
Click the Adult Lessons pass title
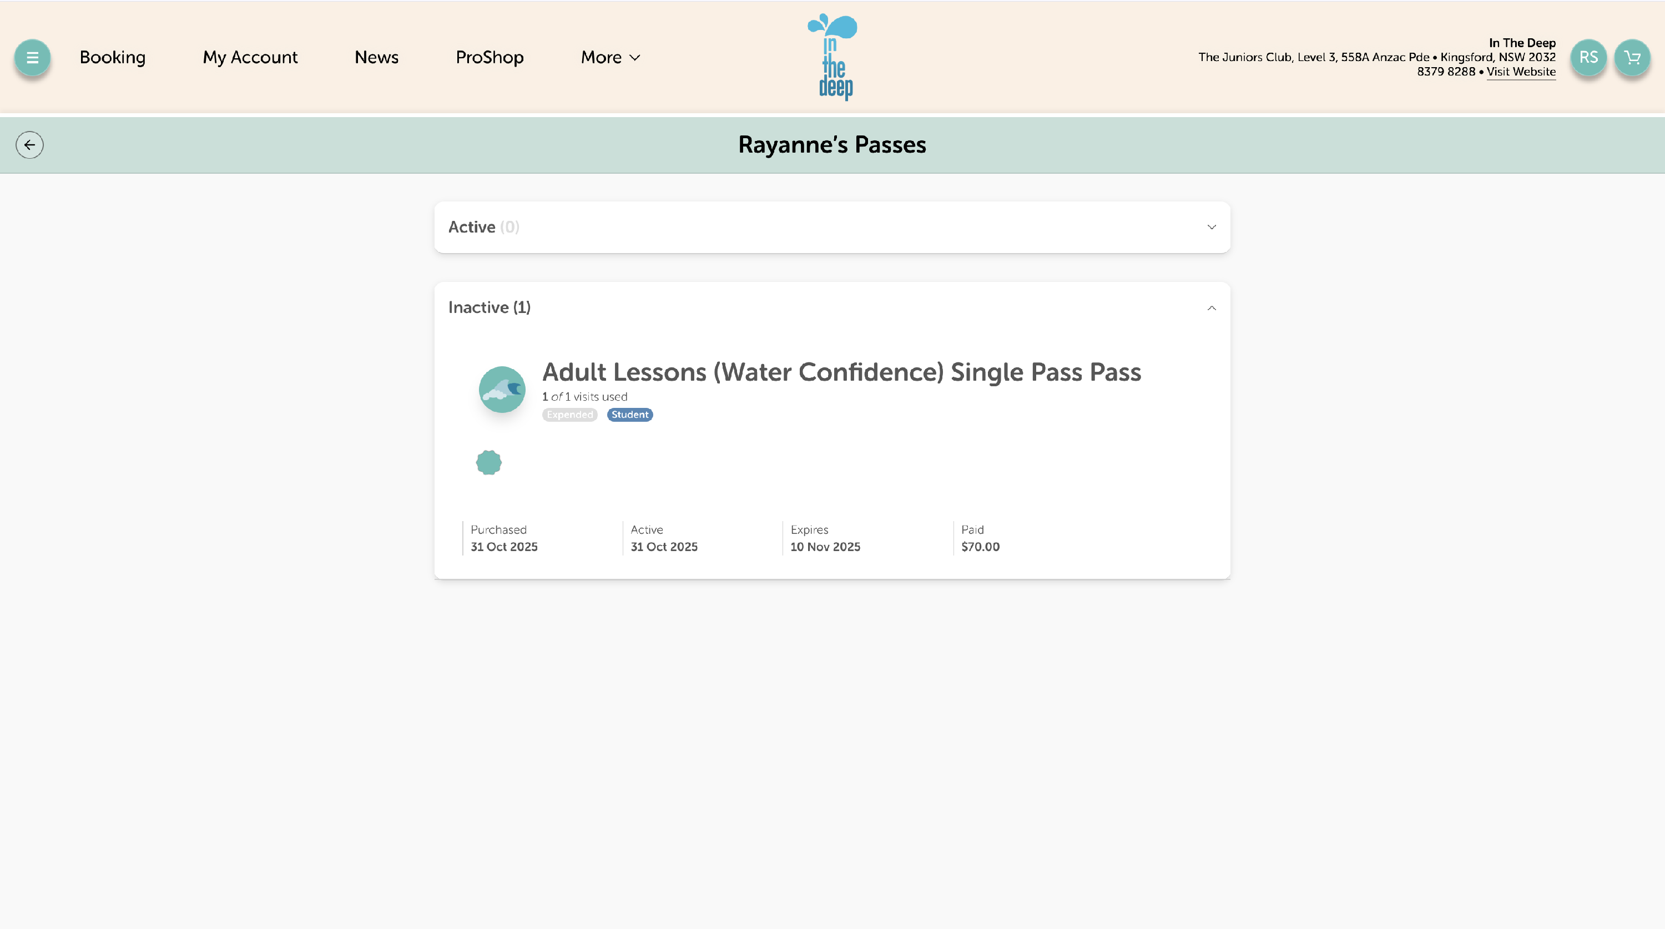[841, 372]
